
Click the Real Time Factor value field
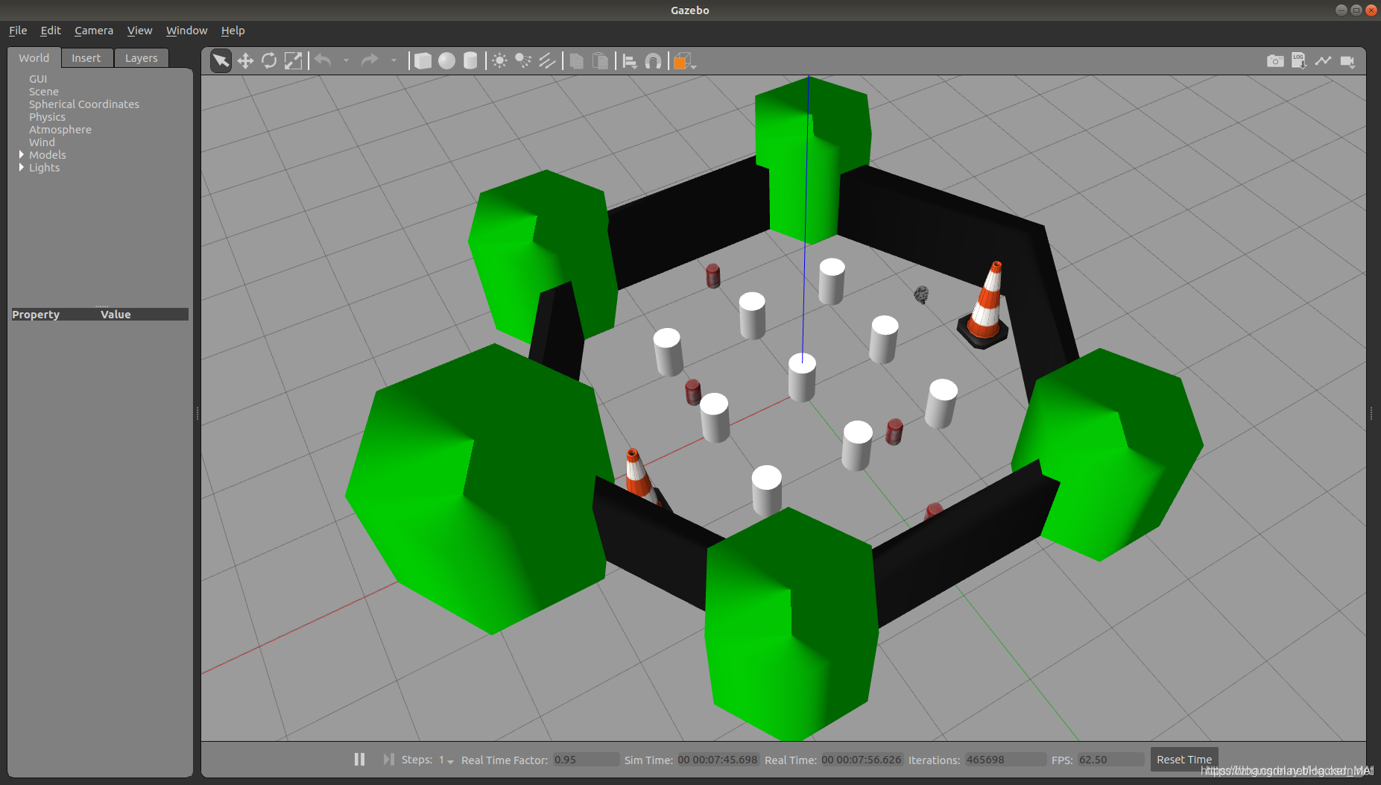point(586,760)
